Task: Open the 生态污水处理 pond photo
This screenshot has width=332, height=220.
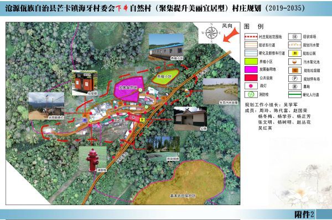Action: point(220,92)
